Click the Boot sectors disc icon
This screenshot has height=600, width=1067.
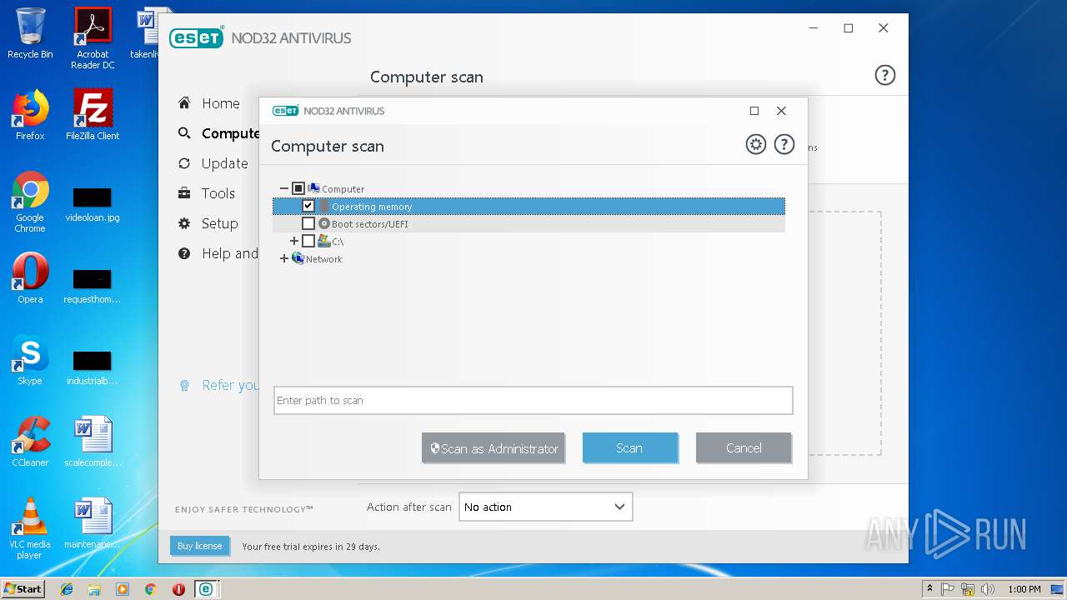tap(324, 223)
